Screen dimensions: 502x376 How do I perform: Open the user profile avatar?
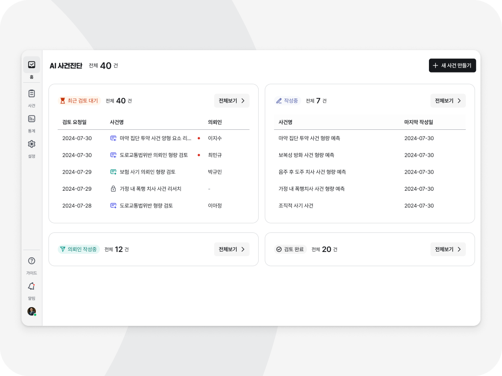[32, 311]
